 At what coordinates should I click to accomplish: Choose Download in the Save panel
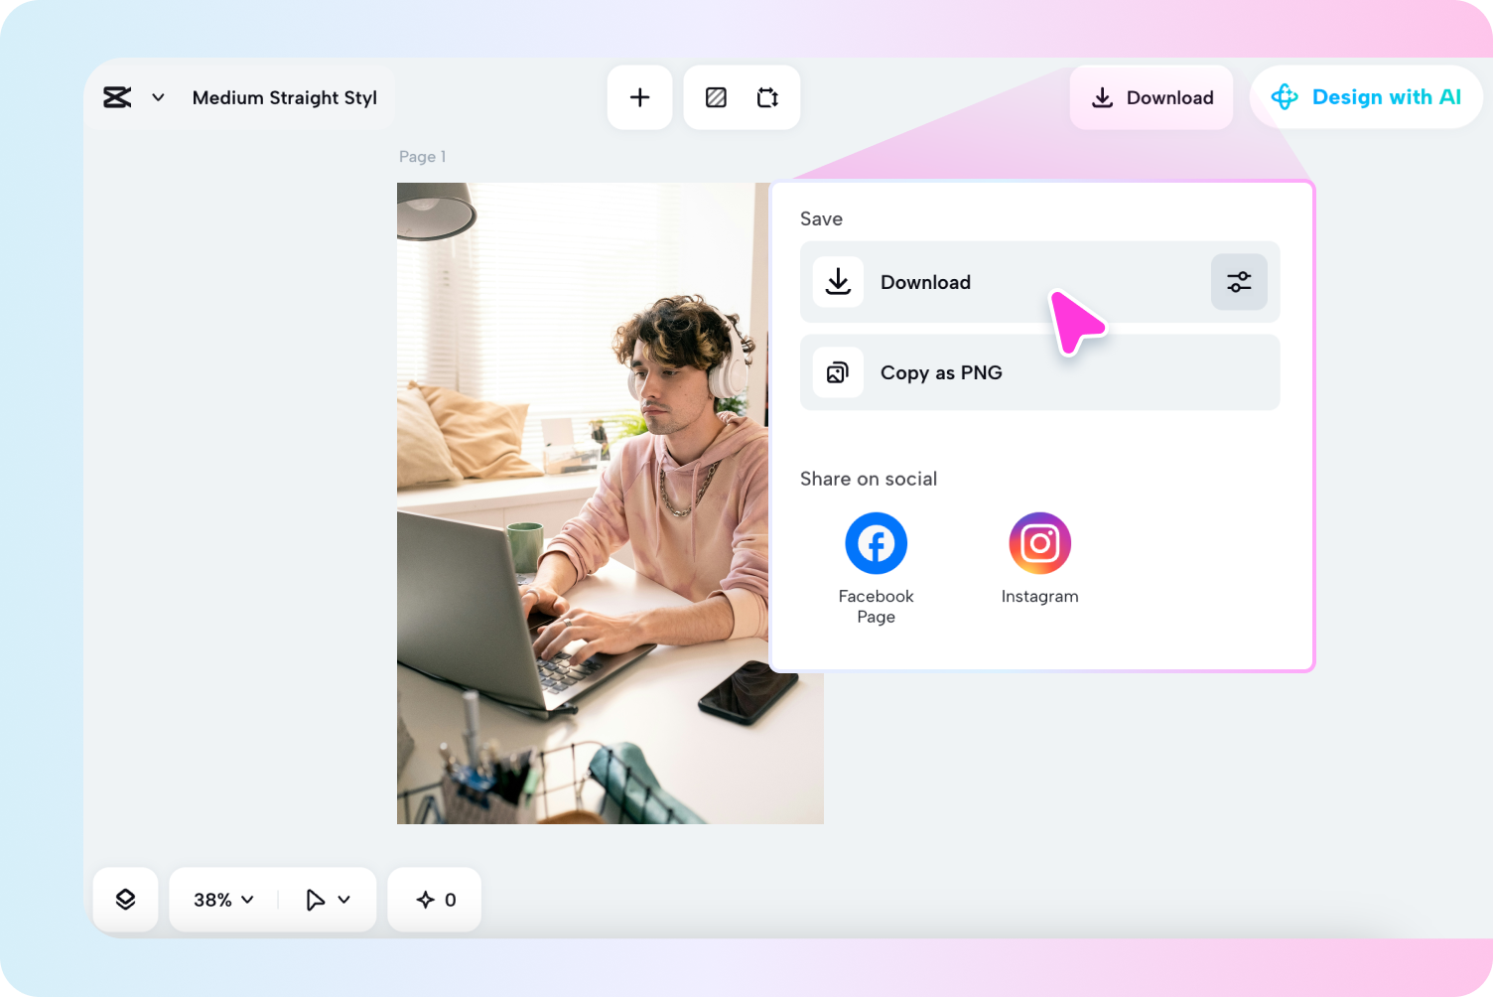925,282
